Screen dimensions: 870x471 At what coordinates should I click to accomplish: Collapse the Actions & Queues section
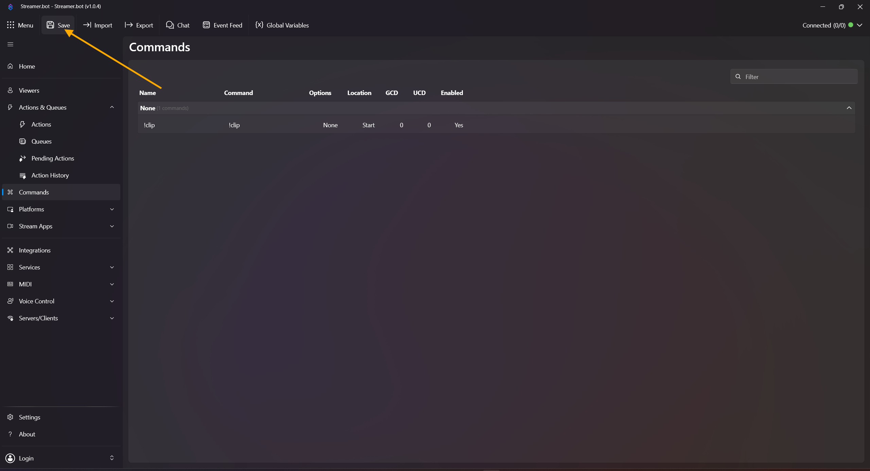click(x=112, y=107)
